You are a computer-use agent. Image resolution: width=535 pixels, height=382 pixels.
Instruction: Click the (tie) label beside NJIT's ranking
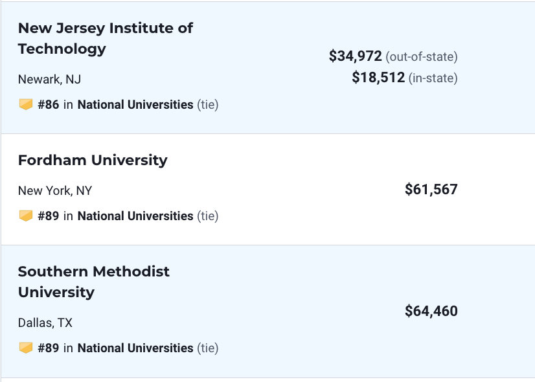[207, 104]
